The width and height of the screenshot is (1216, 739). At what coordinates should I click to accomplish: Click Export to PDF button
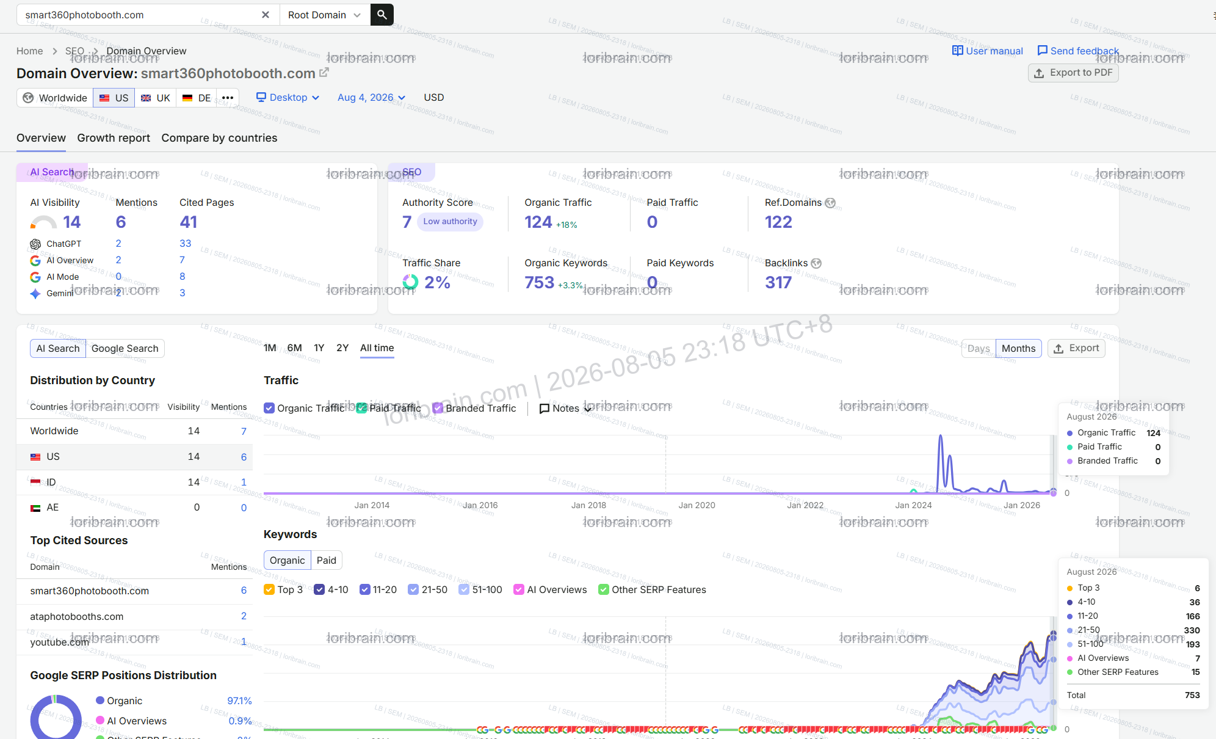[1073, 73]
